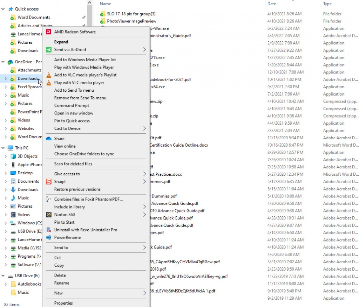Open the New submenu arrow

(145, 293)
